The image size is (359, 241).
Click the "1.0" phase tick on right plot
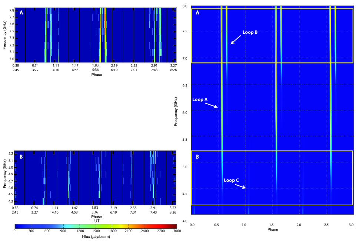(x=244, y=225)
